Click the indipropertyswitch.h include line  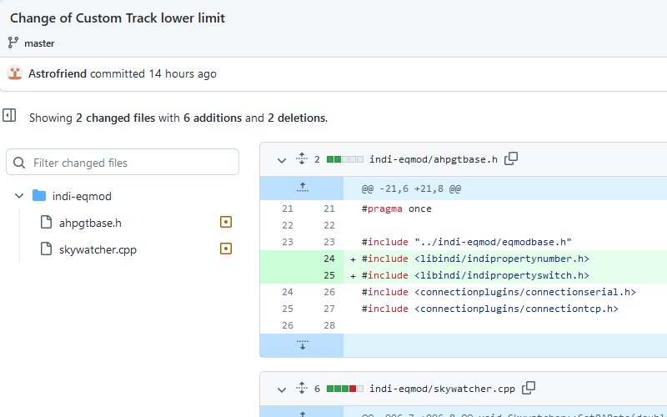tap(475, 275)
